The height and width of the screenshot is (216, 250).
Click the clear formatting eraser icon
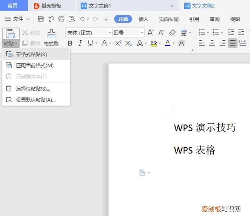point(172,32)
